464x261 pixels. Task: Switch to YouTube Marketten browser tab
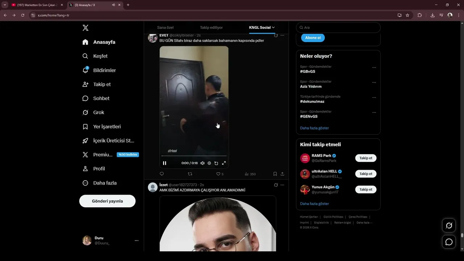point(37,5)
